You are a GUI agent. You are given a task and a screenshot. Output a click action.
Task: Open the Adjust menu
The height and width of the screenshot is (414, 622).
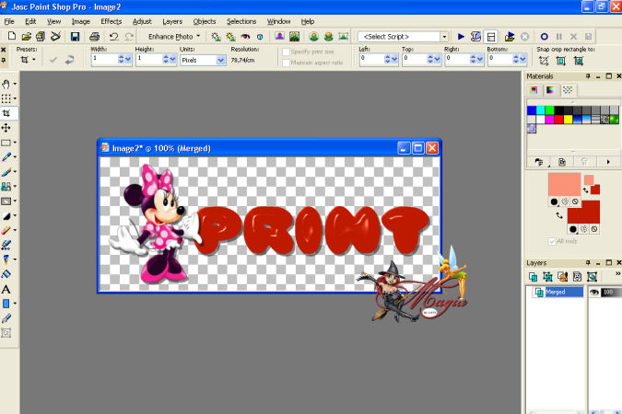[x=142, y=21]
